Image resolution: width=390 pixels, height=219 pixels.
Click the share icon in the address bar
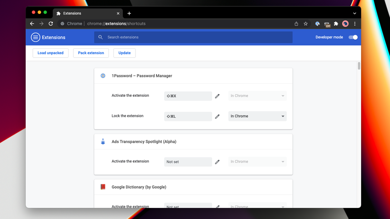(x=296, y=23)
